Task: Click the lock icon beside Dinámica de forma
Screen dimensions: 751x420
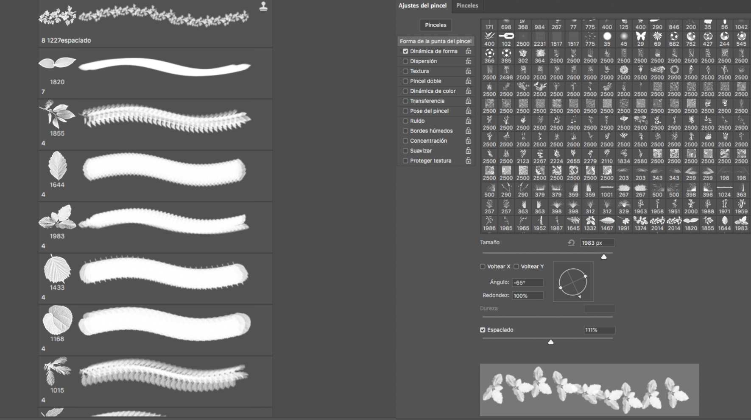Action: click(468, 51)
